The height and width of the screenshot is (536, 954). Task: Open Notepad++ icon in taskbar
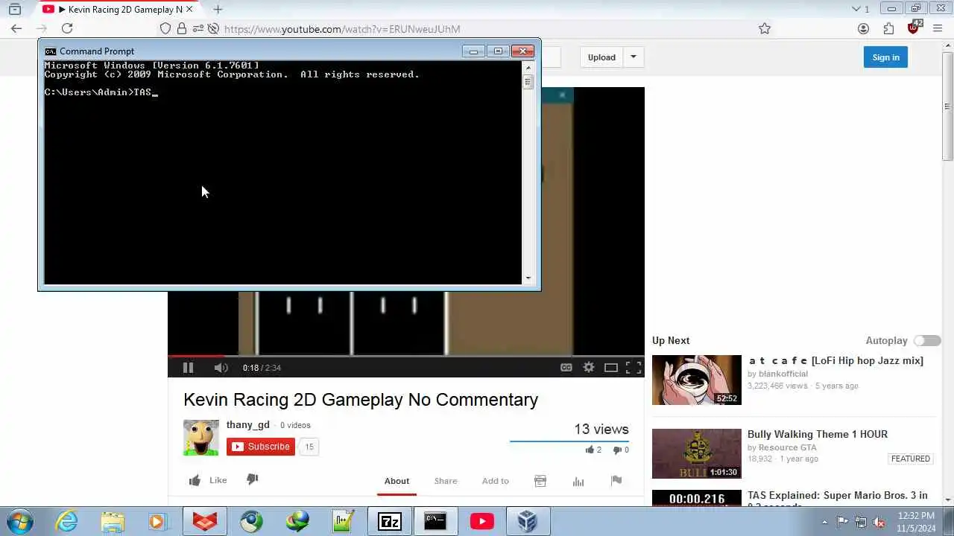(x=344, y=521)
